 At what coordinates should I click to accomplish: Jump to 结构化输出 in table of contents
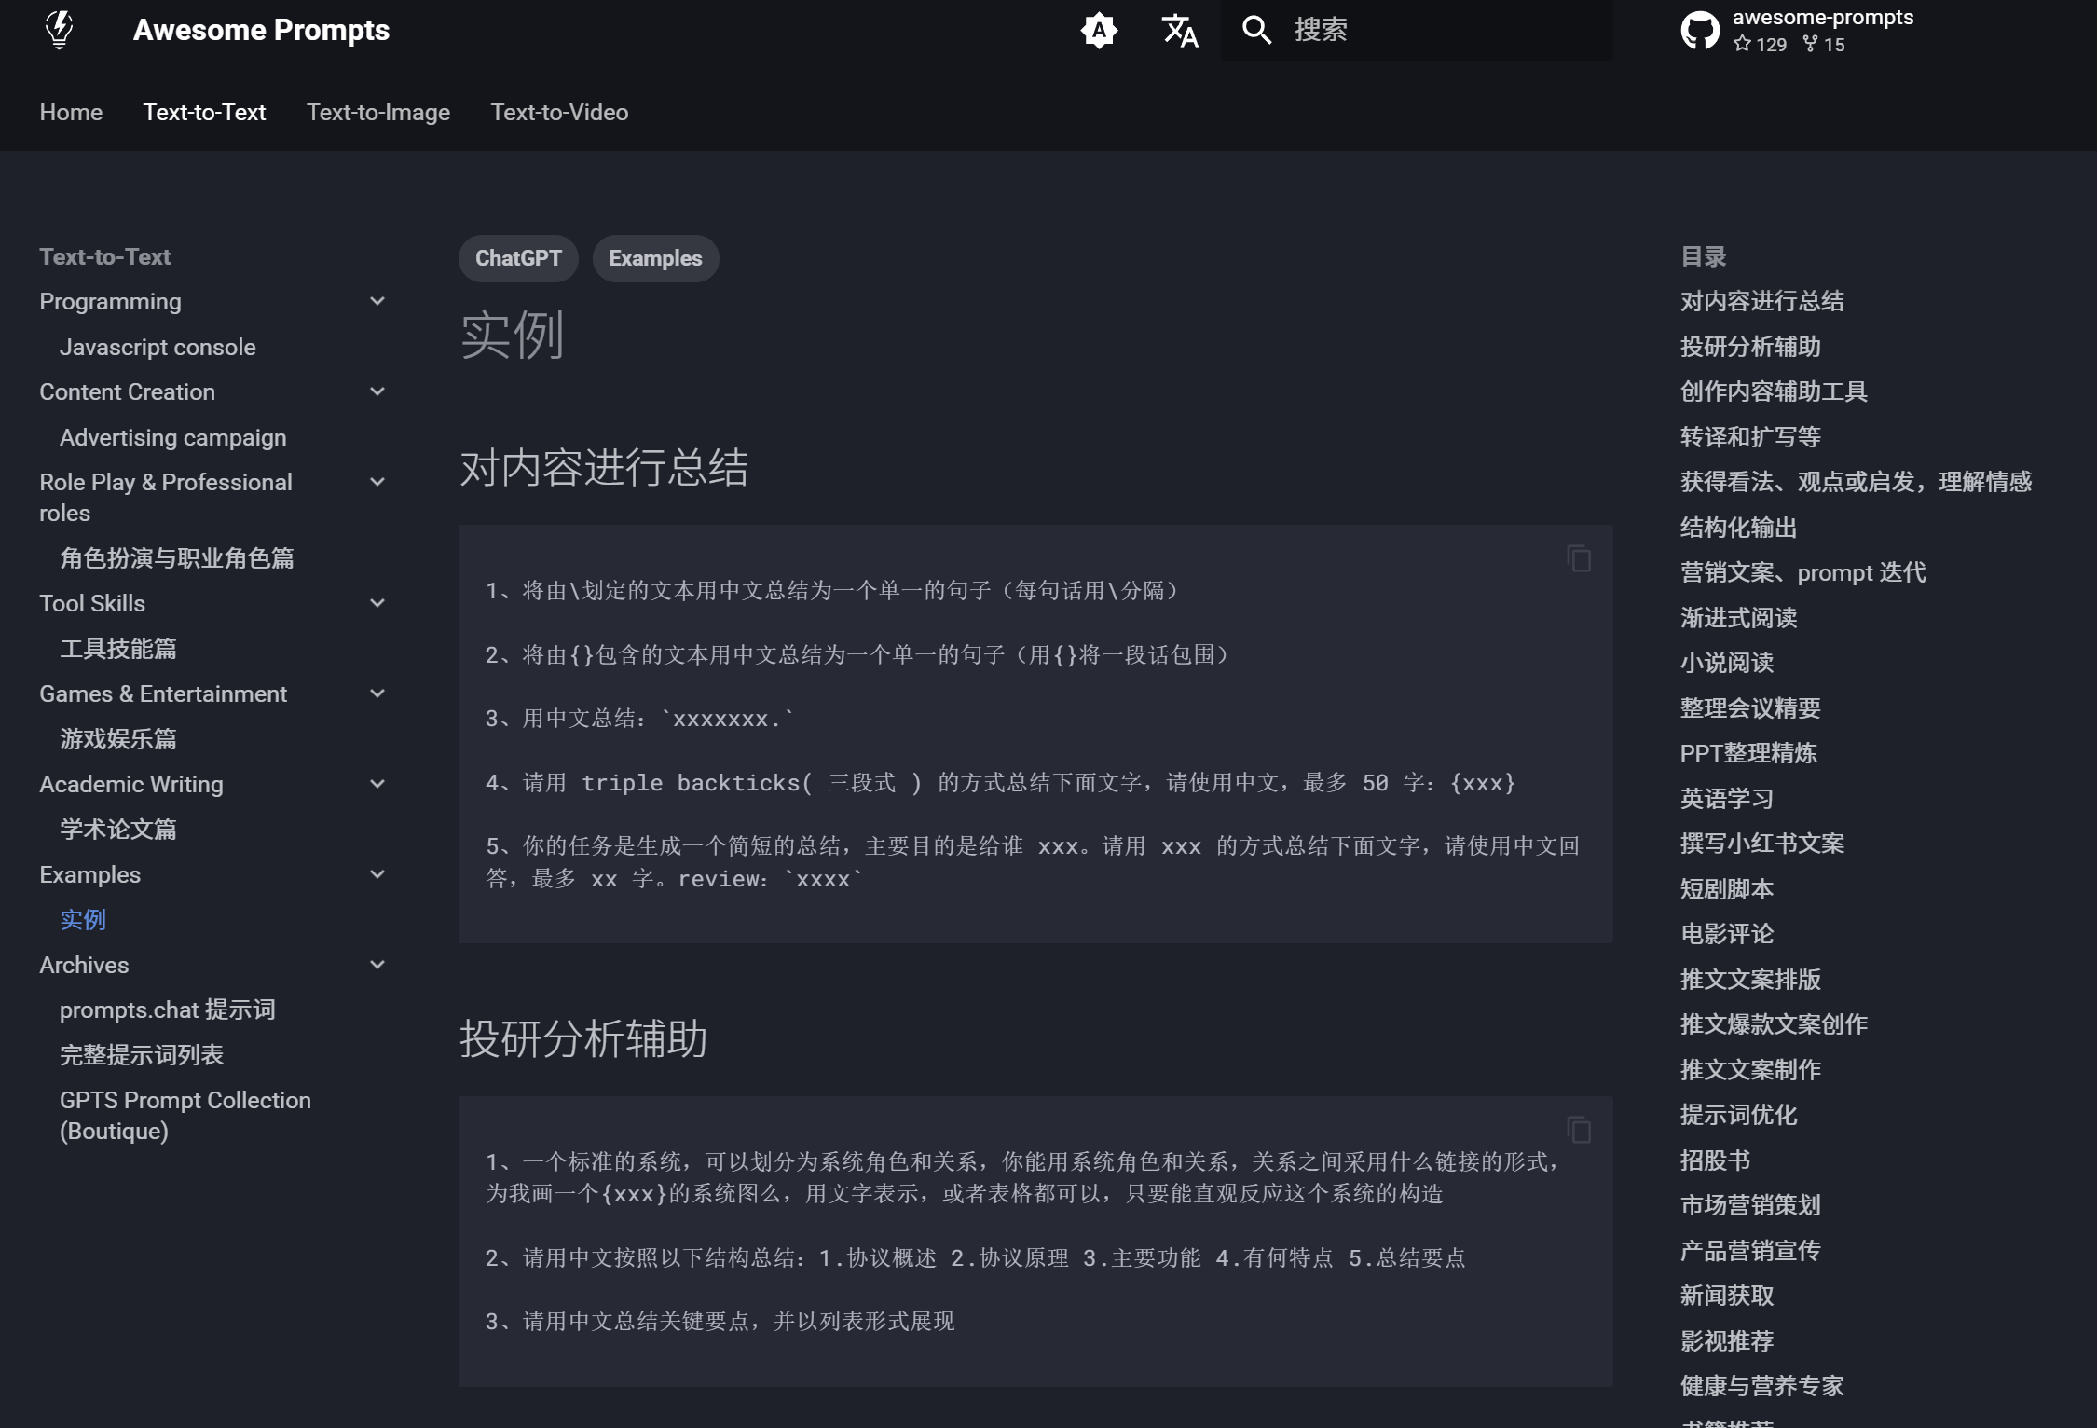[x=1738, y=528]
